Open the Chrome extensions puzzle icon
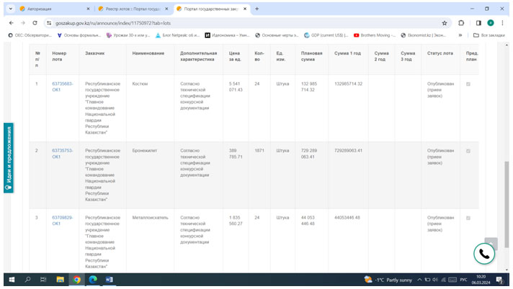The image size is (513, 289). [463, 23]
